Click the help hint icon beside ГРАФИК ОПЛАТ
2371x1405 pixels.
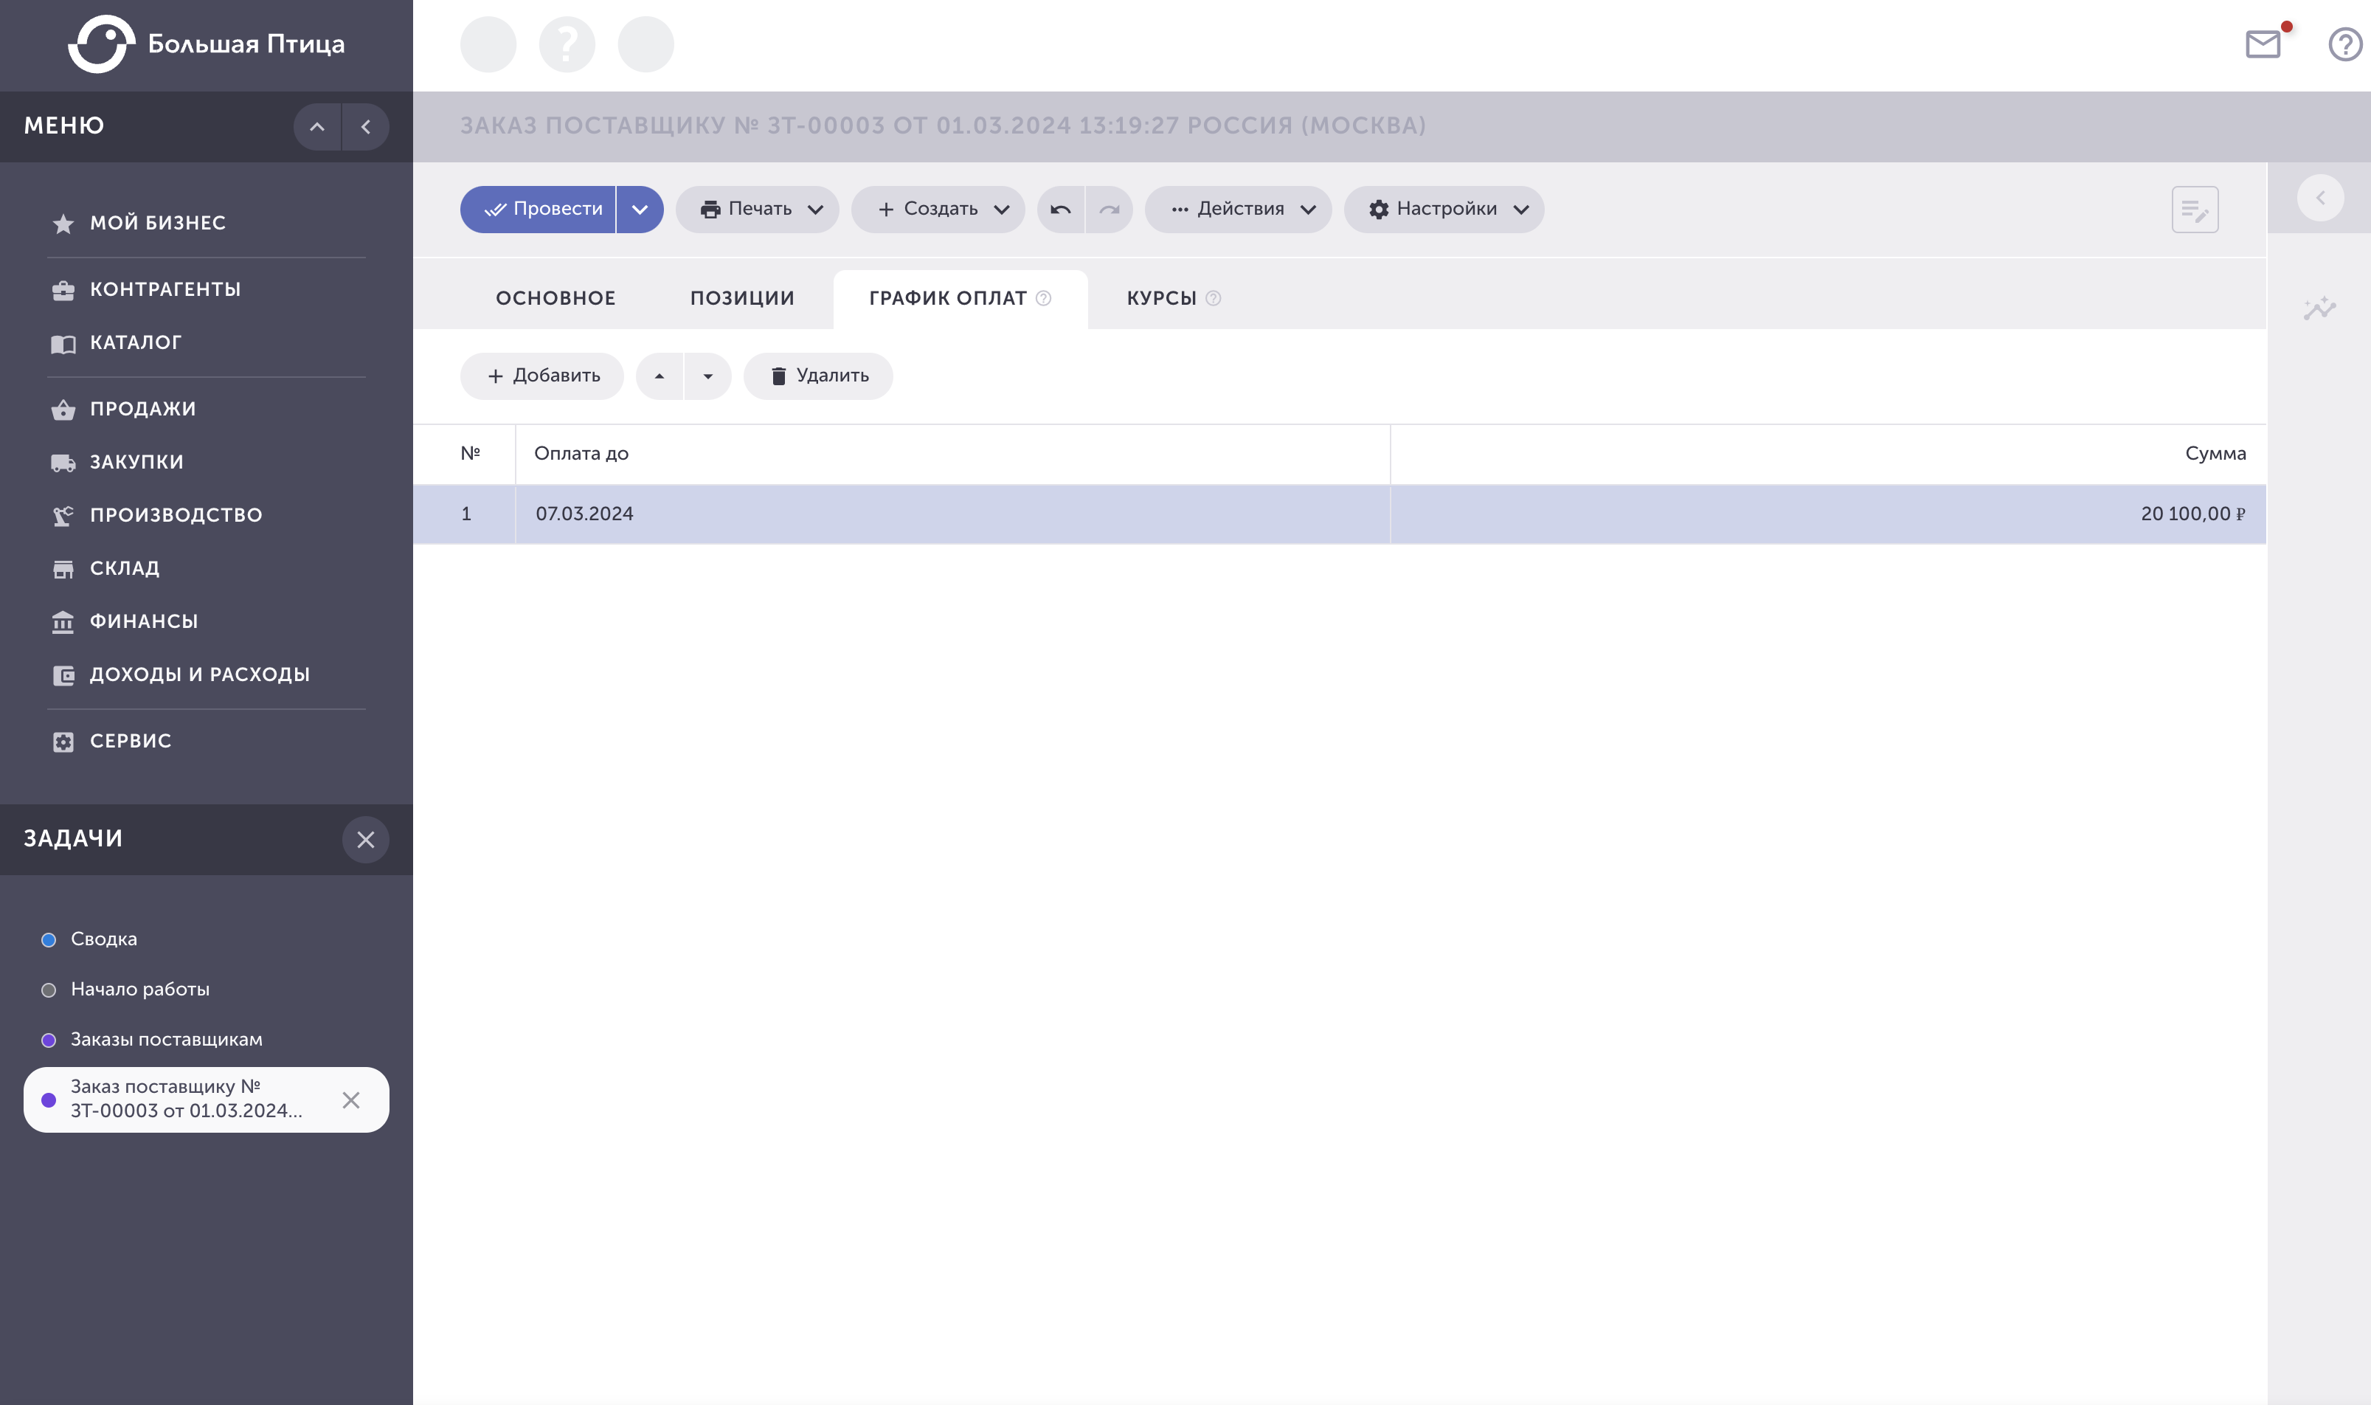(1043, 298)
